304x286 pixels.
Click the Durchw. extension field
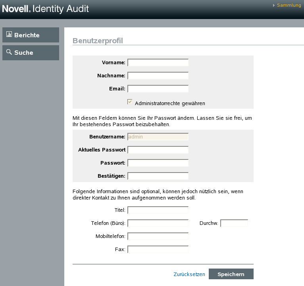click(x=234, y=223)
